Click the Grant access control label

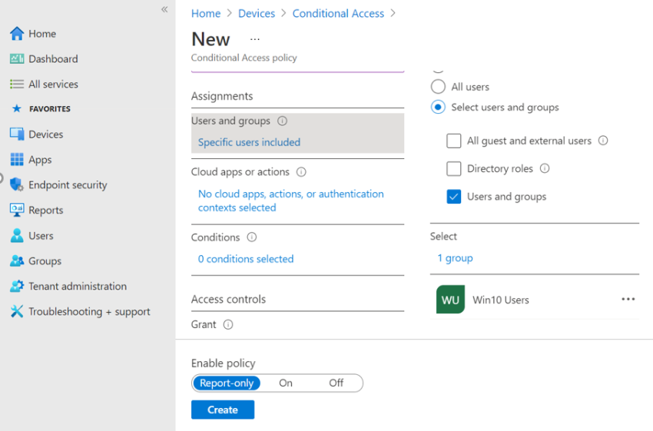pos(204,324)
